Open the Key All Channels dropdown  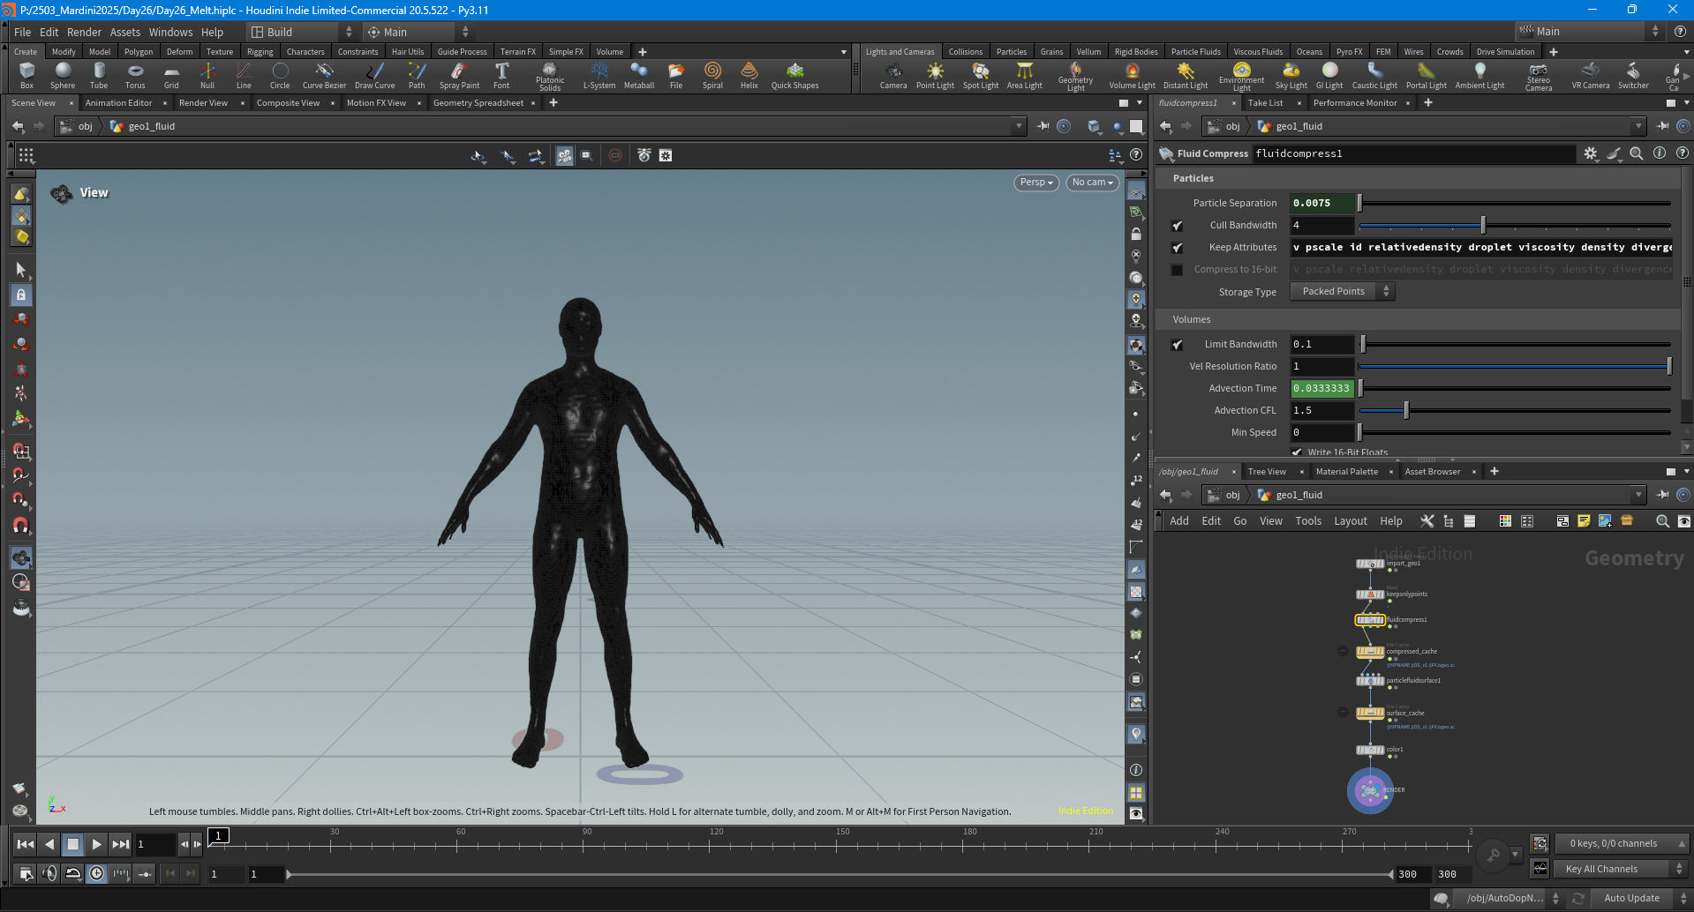coord(1621,869)
